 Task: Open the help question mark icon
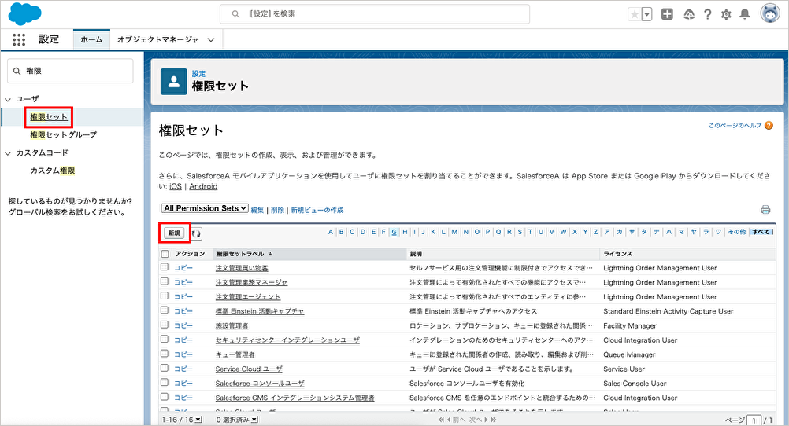click(707, 15)
